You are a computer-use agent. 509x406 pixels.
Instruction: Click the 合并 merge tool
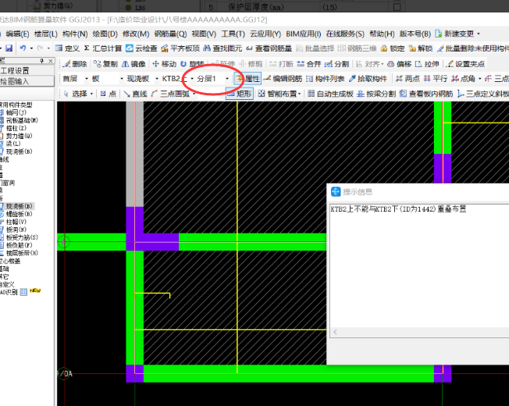(x=308, y=64)
